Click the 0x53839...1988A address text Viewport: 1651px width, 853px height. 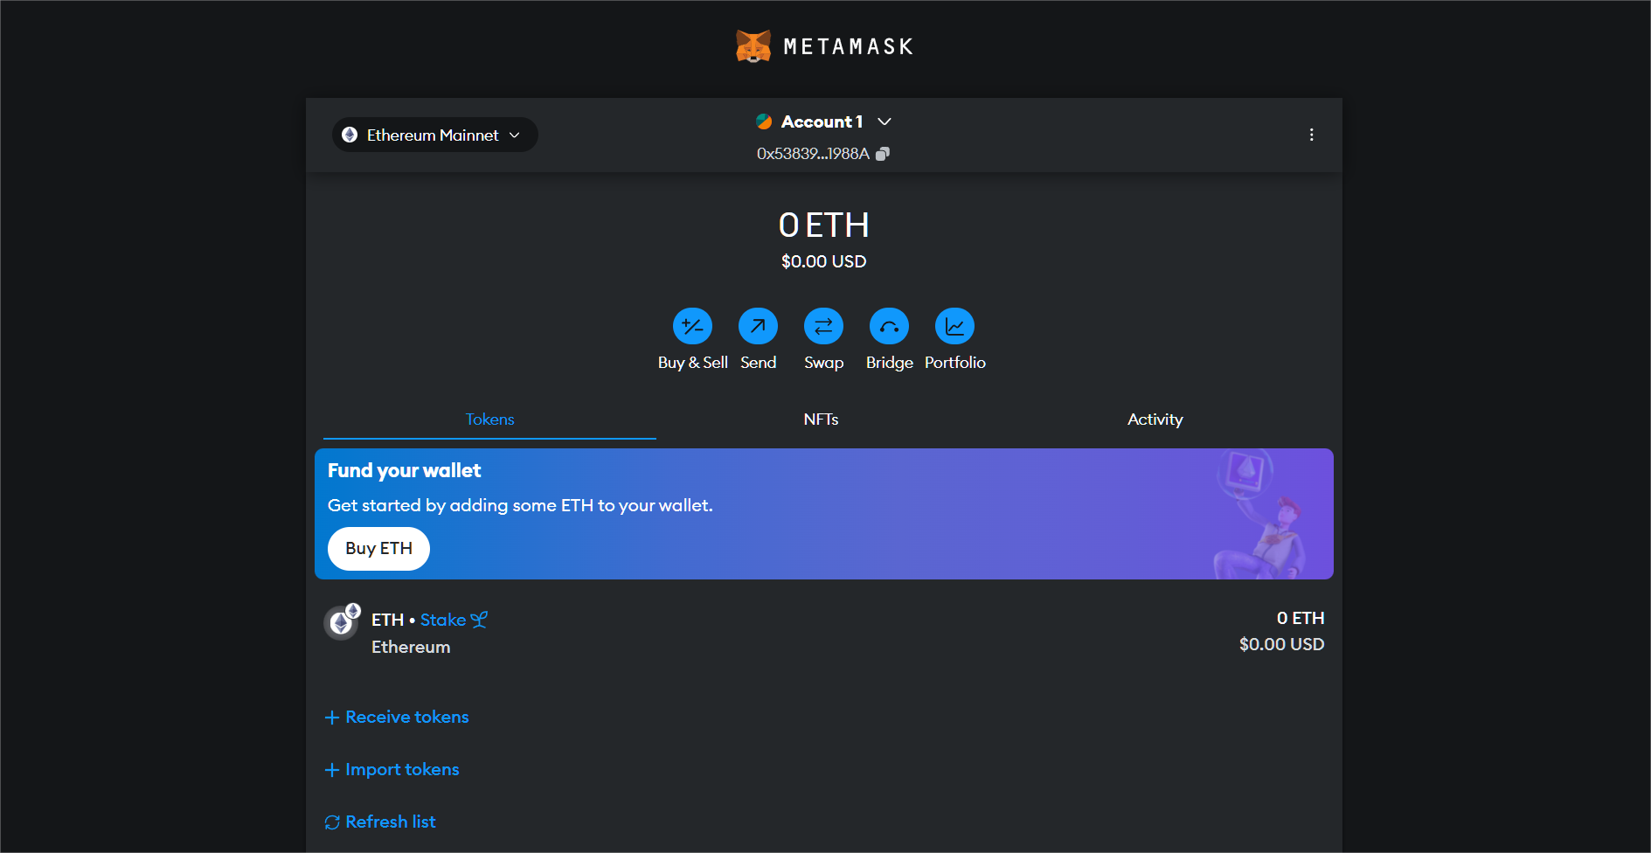pos(813,154)
